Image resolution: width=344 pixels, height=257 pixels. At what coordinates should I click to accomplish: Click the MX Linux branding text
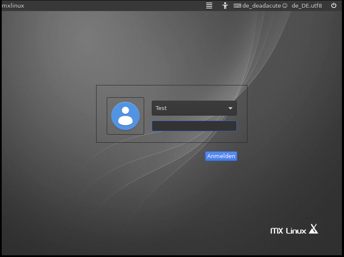(288, 231)
